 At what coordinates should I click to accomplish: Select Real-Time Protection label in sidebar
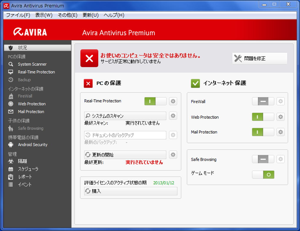pyautogui.click(x=36, y=72)
